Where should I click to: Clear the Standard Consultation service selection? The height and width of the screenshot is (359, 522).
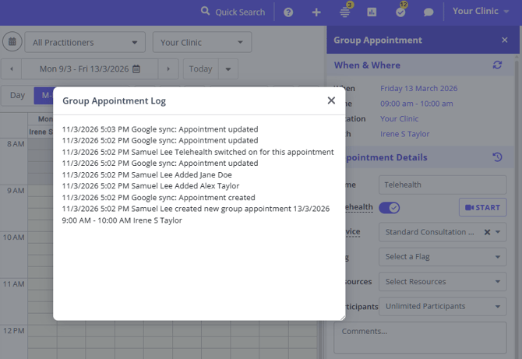tap(487, 232)
